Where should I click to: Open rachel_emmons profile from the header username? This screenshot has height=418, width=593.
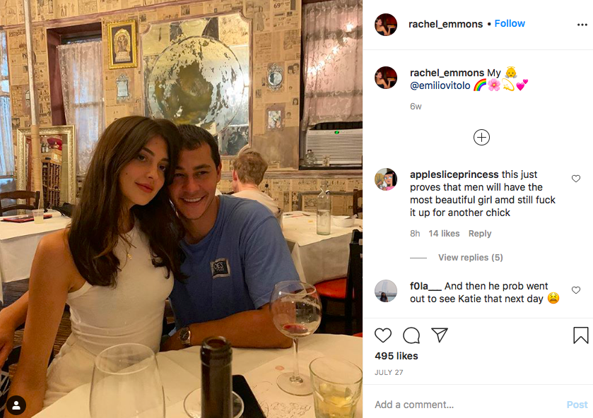445,24
